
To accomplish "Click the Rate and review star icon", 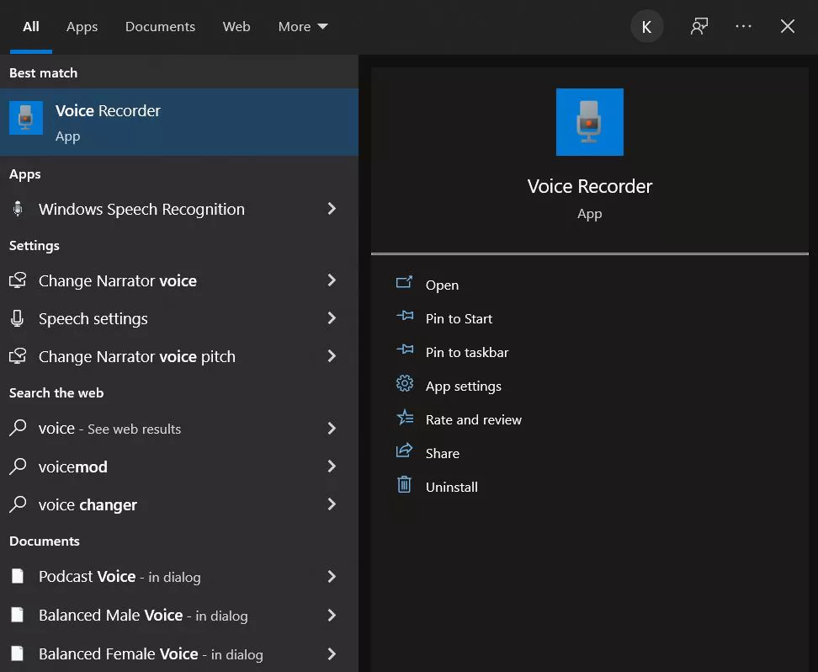I will [x=404, y=417].
